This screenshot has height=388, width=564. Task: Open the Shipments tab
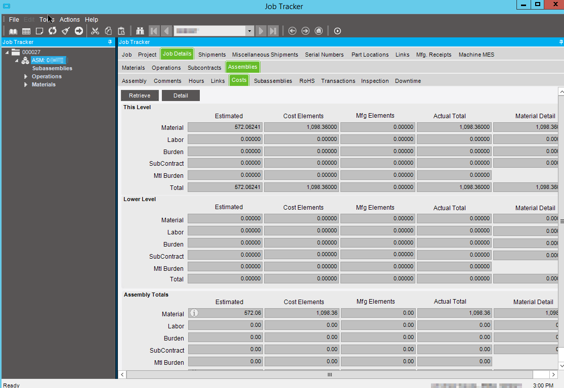(x=212, y=55)
